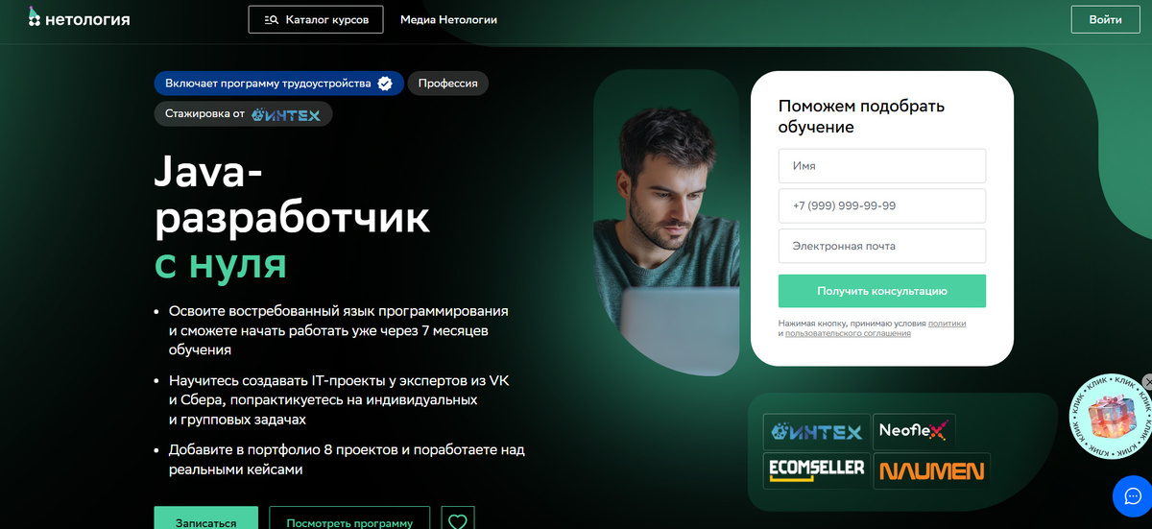Open Каталог курсов menu
Viewport: 1152px width, 529px height.
[316, 19]
